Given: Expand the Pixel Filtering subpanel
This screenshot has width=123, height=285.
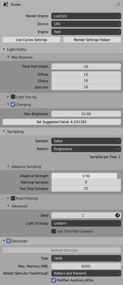Looking at the screenshot, I should point(8,198).
